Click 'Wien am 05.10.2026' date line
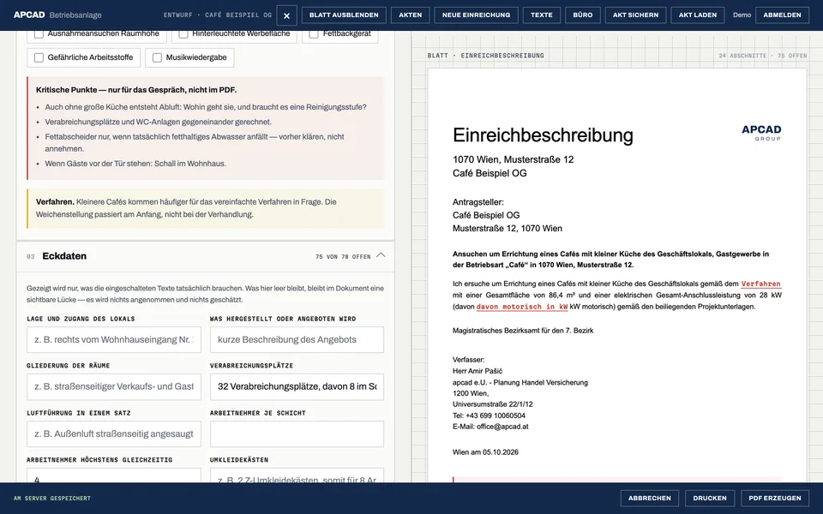This screenshot has height=514, width=823. coord(485,452)
